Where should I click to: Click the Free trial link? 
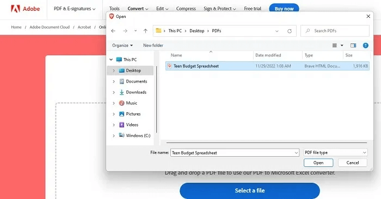pos(253,9)
